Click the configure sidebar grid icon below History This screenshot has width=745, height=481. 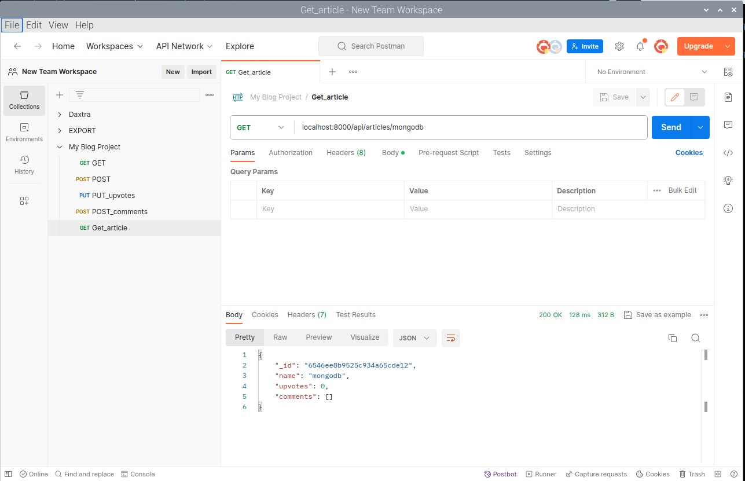pos(24,201)
